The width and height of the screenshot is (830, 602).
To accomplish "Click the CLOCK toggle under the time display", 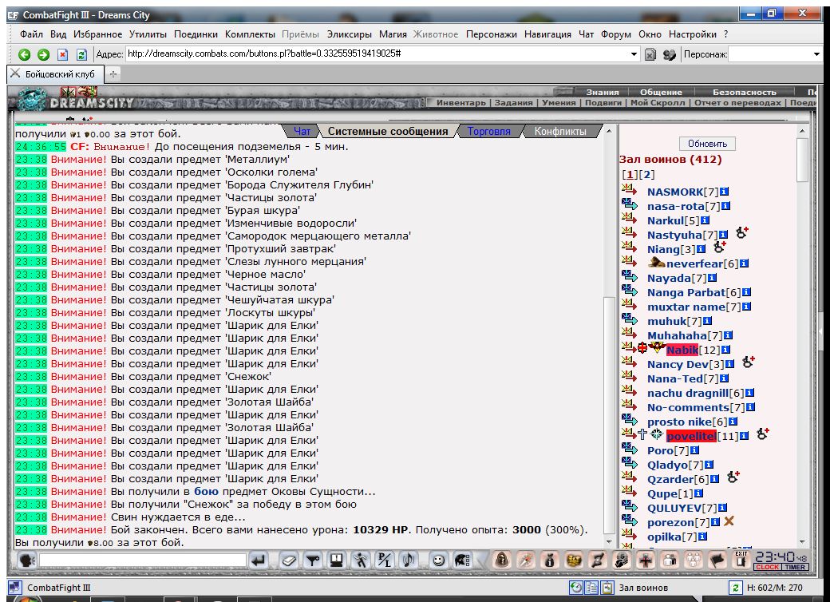I will pos(767,567).
